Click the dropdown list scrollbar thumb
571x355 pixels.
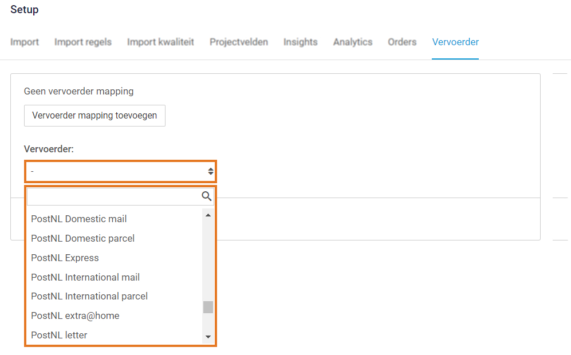[x=208, y=307]
